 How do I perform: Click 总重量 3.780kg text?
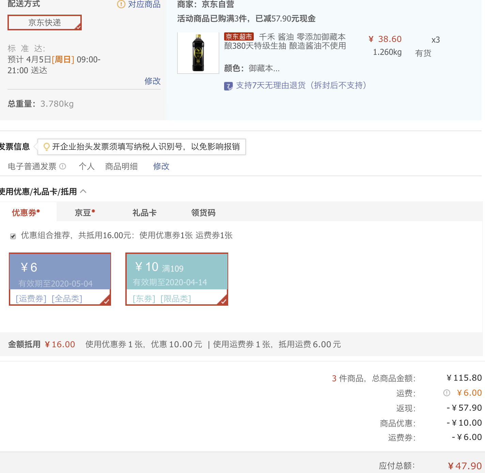(41, 104)
